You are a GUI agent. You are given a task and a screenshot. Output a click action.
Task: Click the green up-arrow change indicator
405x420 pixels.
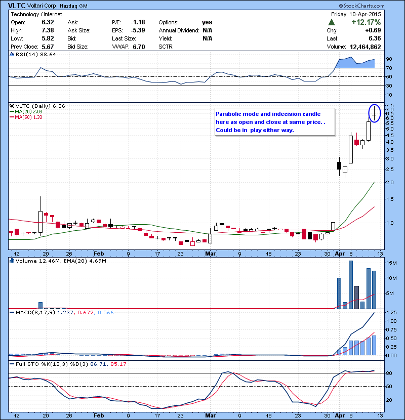(332, 22)
